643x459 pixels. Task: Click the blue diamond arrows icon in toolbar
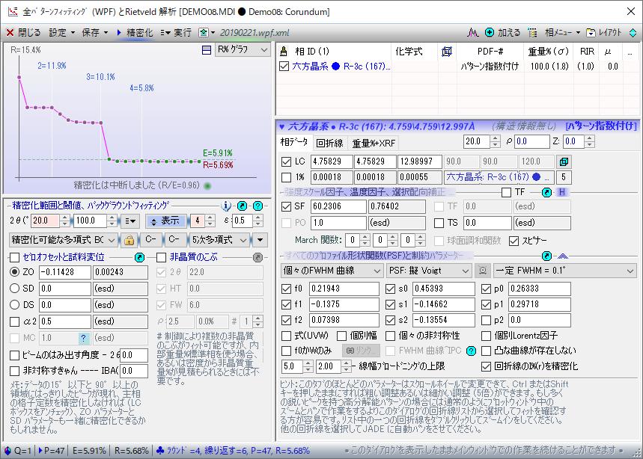[633, 33]
